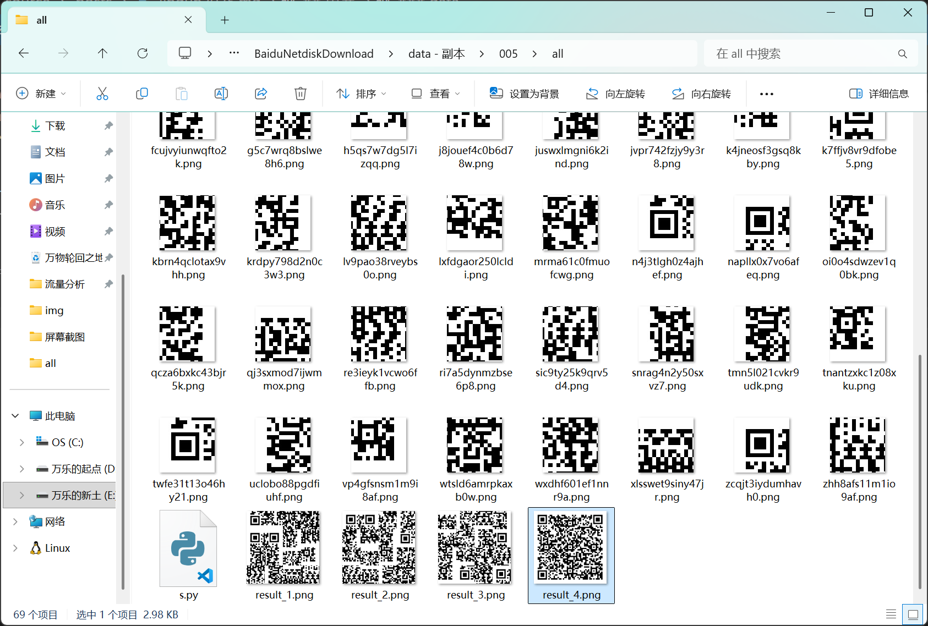
Task: Expand the OS (C:) drive node
Action: click(x=22, y=442)
